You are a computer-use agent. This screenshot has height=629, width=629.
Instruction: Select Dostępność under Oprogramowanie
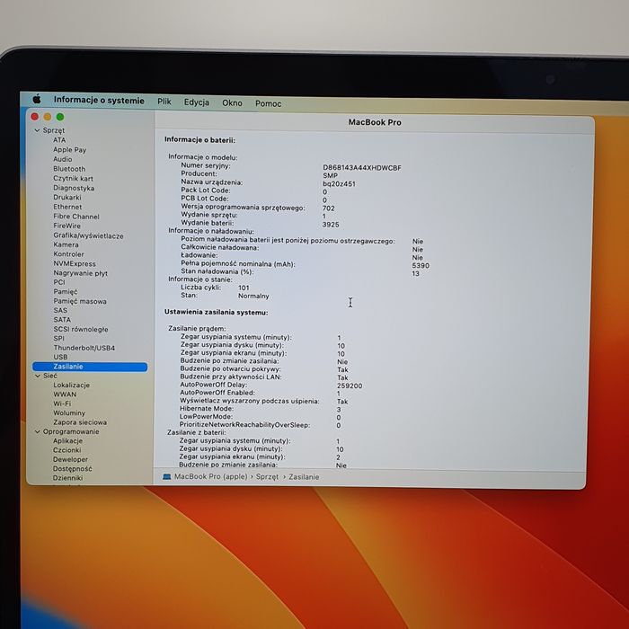coord(72,468)
